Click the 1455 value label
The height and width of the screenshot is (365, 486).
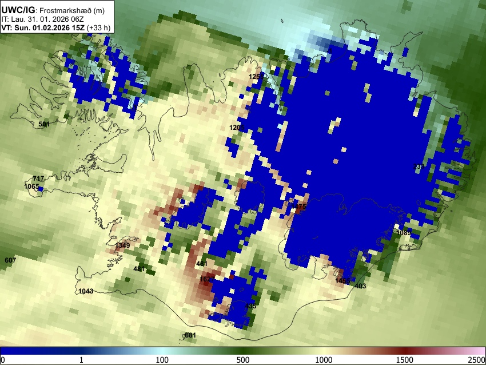[x=342, y=281]
